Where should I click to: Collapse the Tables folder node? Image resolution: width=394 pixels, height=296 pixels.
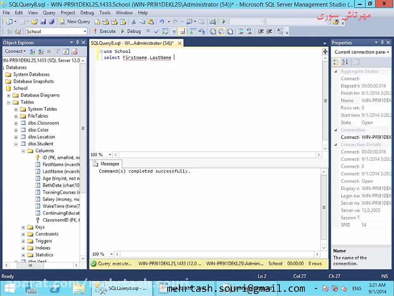tap(9, 102)
